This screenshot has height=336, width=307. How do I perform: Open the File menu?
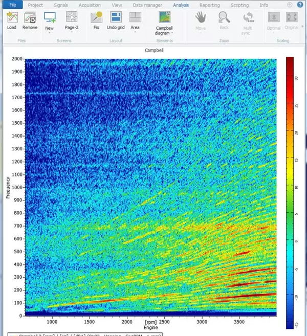pyautogui.click(x=12, y=5)
